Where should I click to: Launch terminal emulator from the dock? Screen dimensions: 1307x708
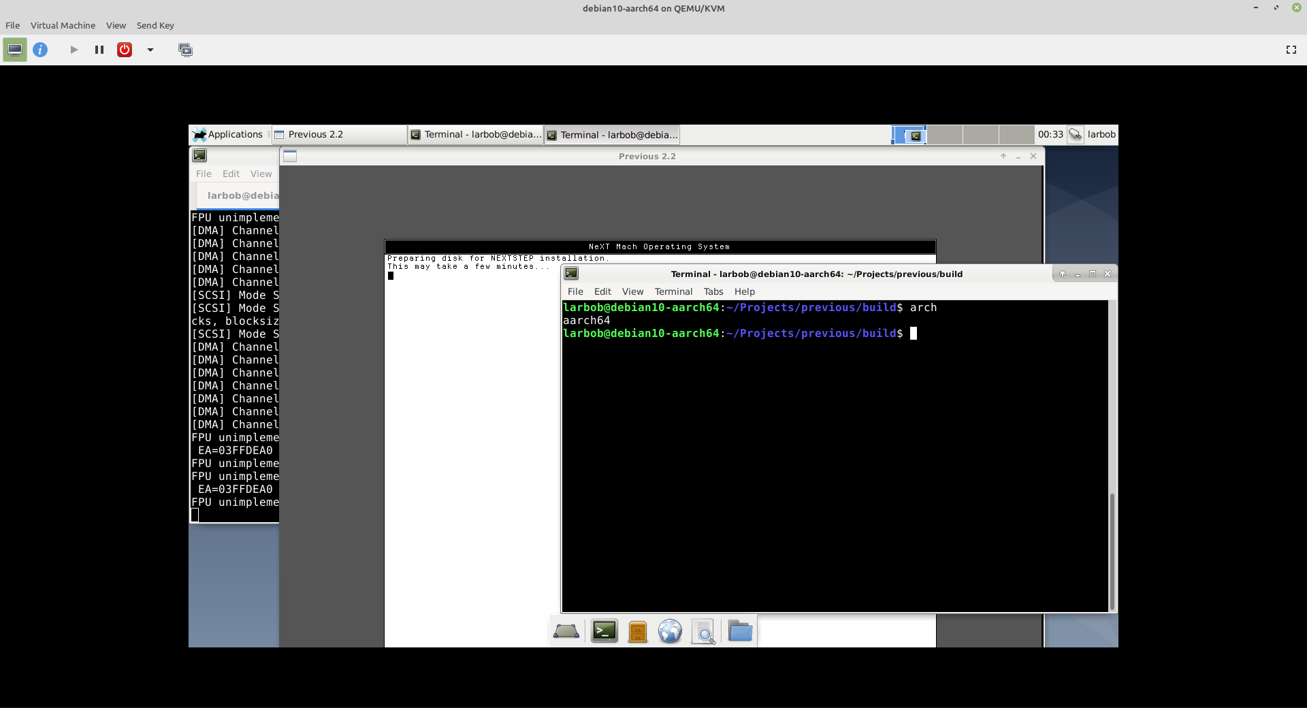[x=604, y=632]
